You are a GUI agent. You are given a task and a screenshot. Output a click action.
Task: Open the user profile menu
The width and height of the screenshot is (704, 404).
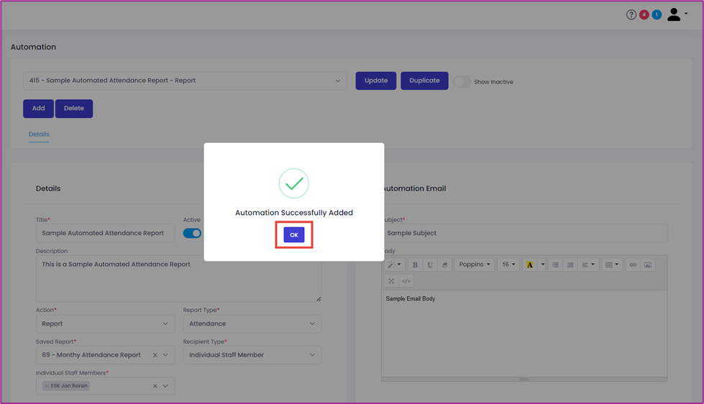tap(677, 15)
